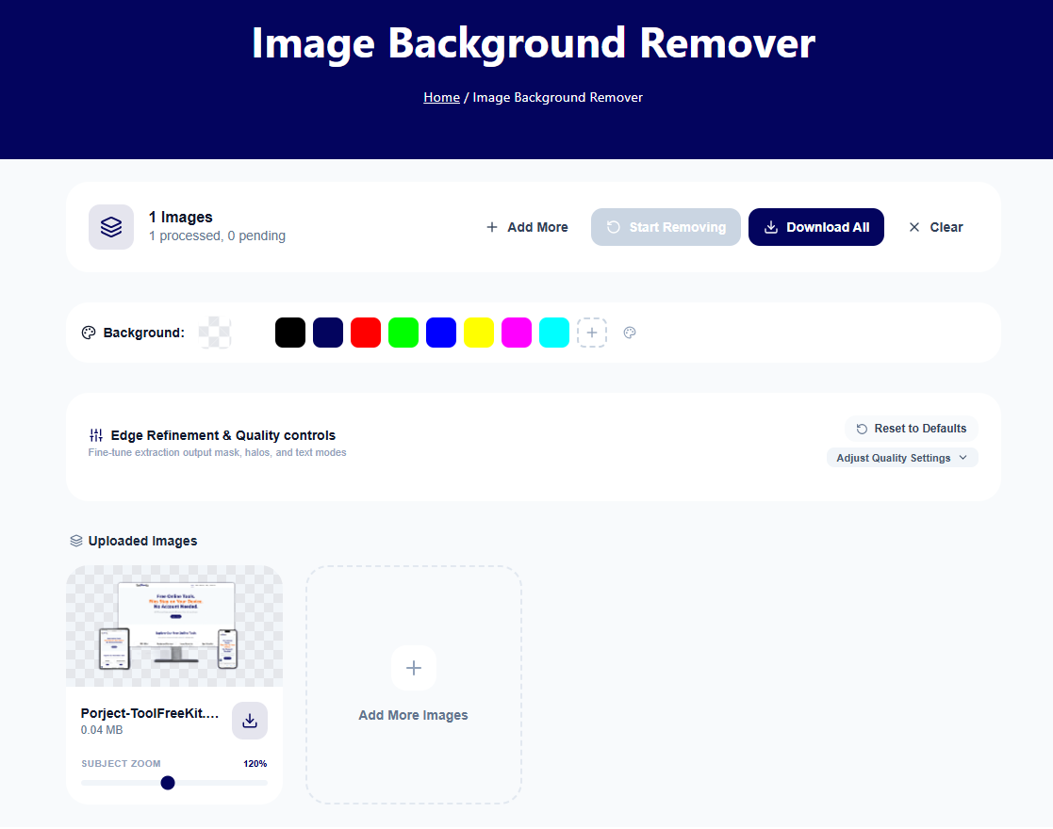The height and width of the screenshot is (829, 1053).
Task: Open the processed image thumbnail preview
Action: click(174, 626)
